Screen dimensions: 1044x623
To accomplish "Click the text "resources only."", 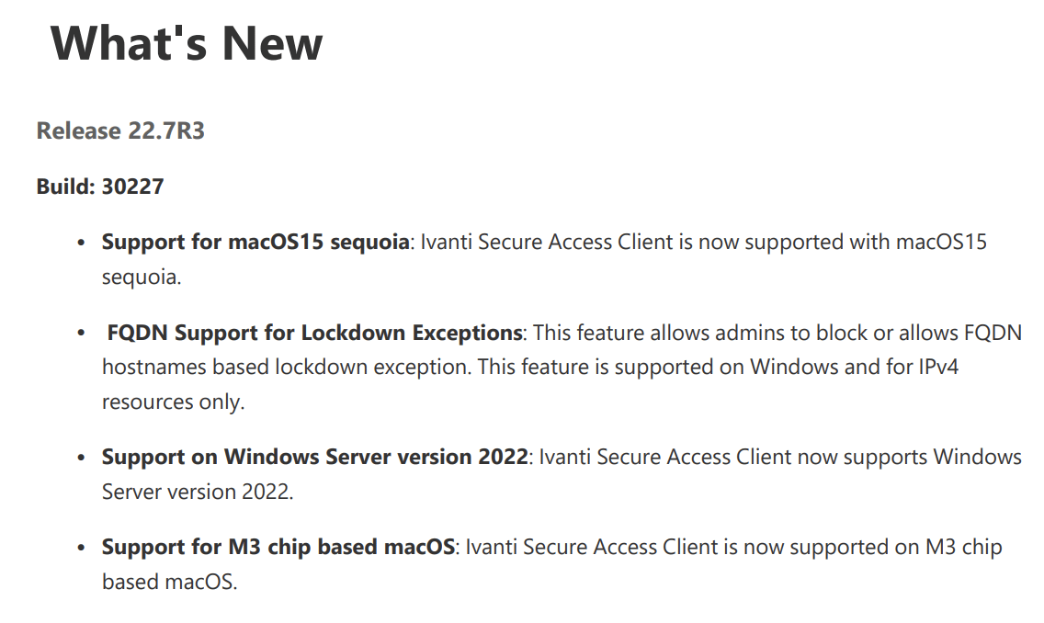I will click(173, 402).
